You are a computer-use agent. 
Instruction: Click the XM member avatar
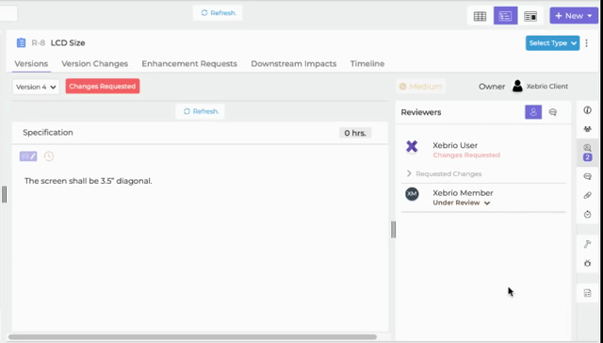pos(412,194)
